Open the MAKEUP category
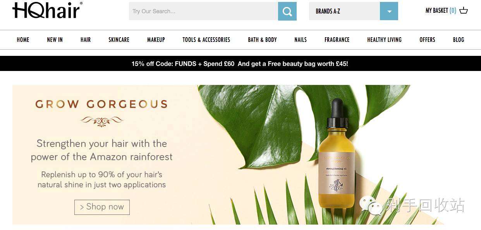Screen dimensions: 481x230 tap(156, 40)
